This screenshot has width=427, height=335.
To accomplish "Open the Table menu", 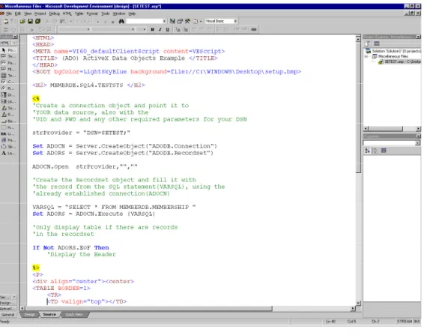I will click(x=79, y=13).
